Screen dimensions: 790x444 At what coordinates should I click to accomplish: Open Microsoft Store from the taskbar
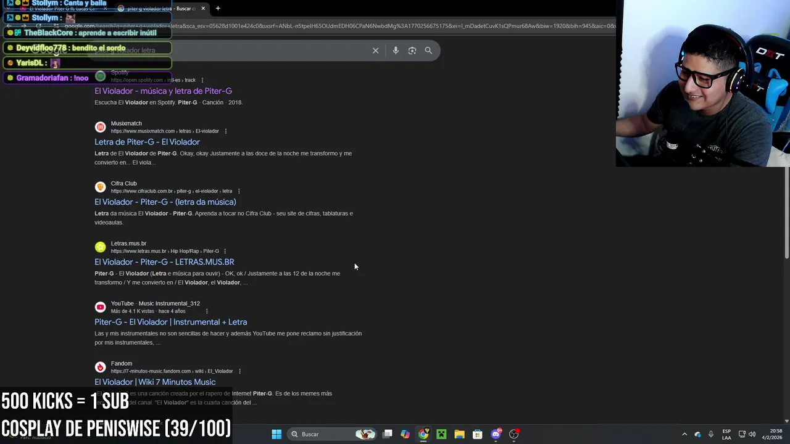pyautogui.click(x=477, y=434)
